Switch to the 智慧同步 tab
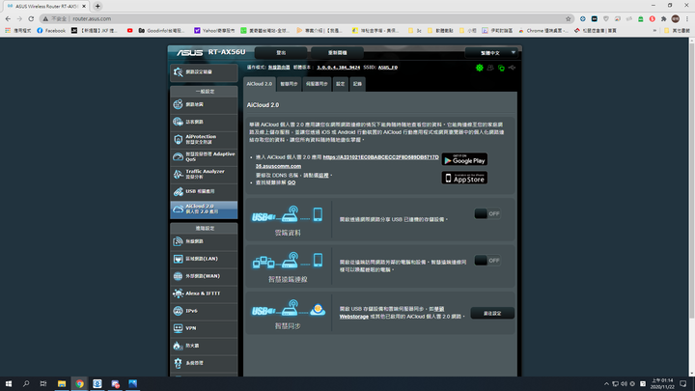695x391 pixels. point(289,84)
